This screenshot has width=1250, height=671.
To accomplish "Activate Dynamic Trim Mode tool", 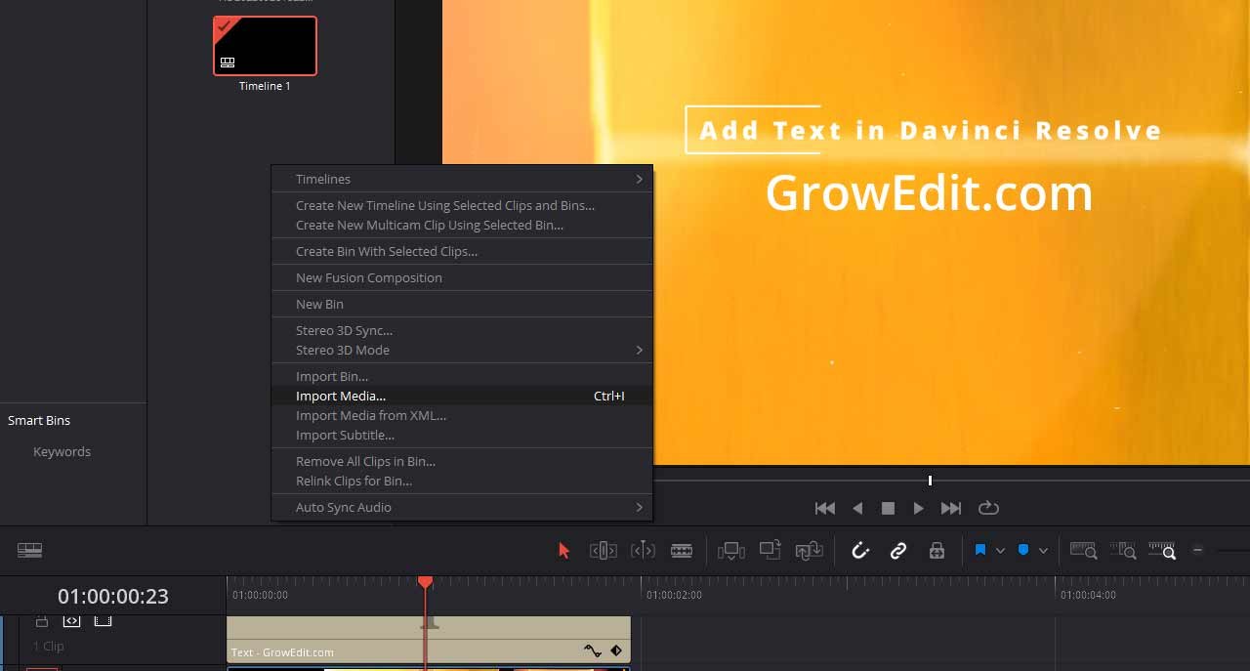I will [643, 551].
